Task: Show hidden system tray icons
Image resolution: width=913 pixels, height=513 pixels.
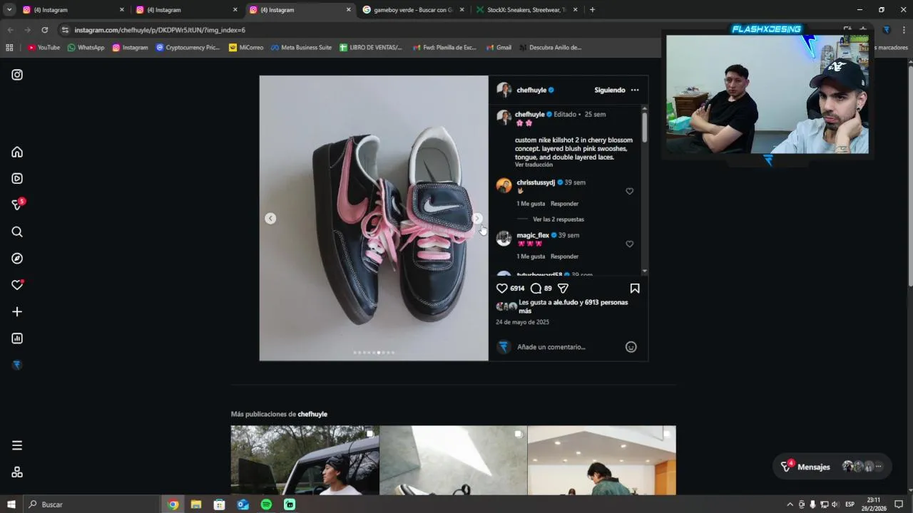Action: pyautogui.click(x=790, y=504)
